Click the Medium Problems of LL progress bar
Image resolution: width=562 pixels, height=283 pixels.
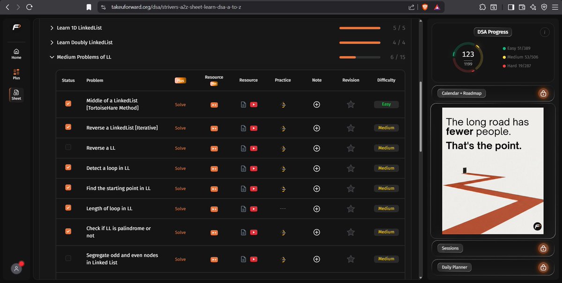click(x=360, y=57)
